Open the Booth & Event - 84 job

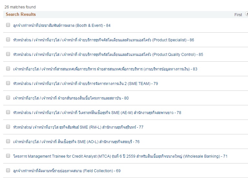click(62, 26)
